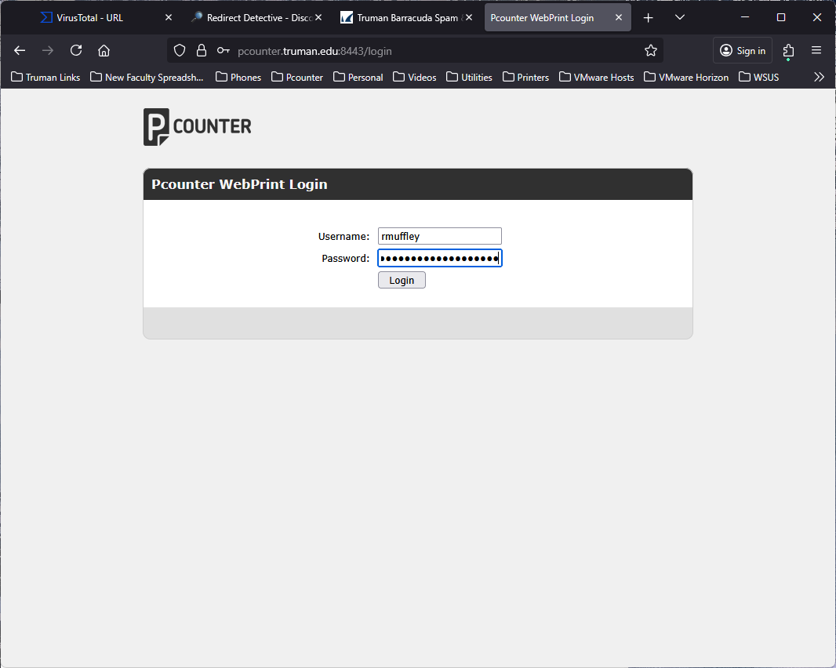This screenshot has height=668, width=836.
Task: Open the VMware Hosts bookmark folder
Action: pyautogui.click(x=597, y=78)
